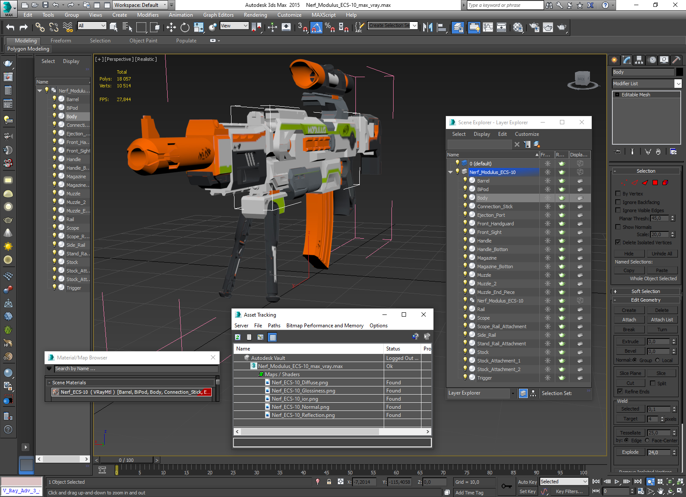The height and width of the screenshot is (497, 686).
Task: Click the Set Keys key icon
Action: coord(506,486)
